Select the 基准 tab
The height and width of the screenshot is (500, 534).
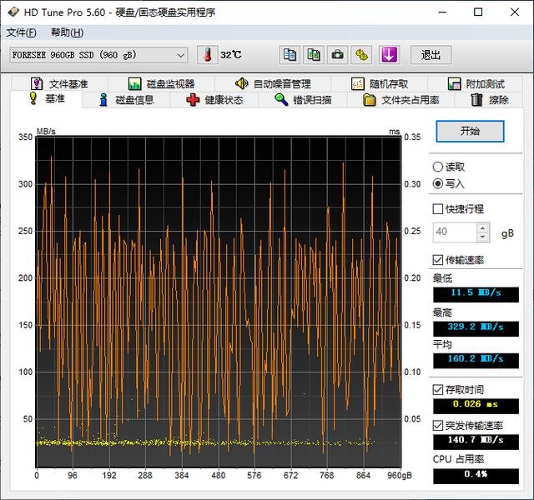pos(47,99)
